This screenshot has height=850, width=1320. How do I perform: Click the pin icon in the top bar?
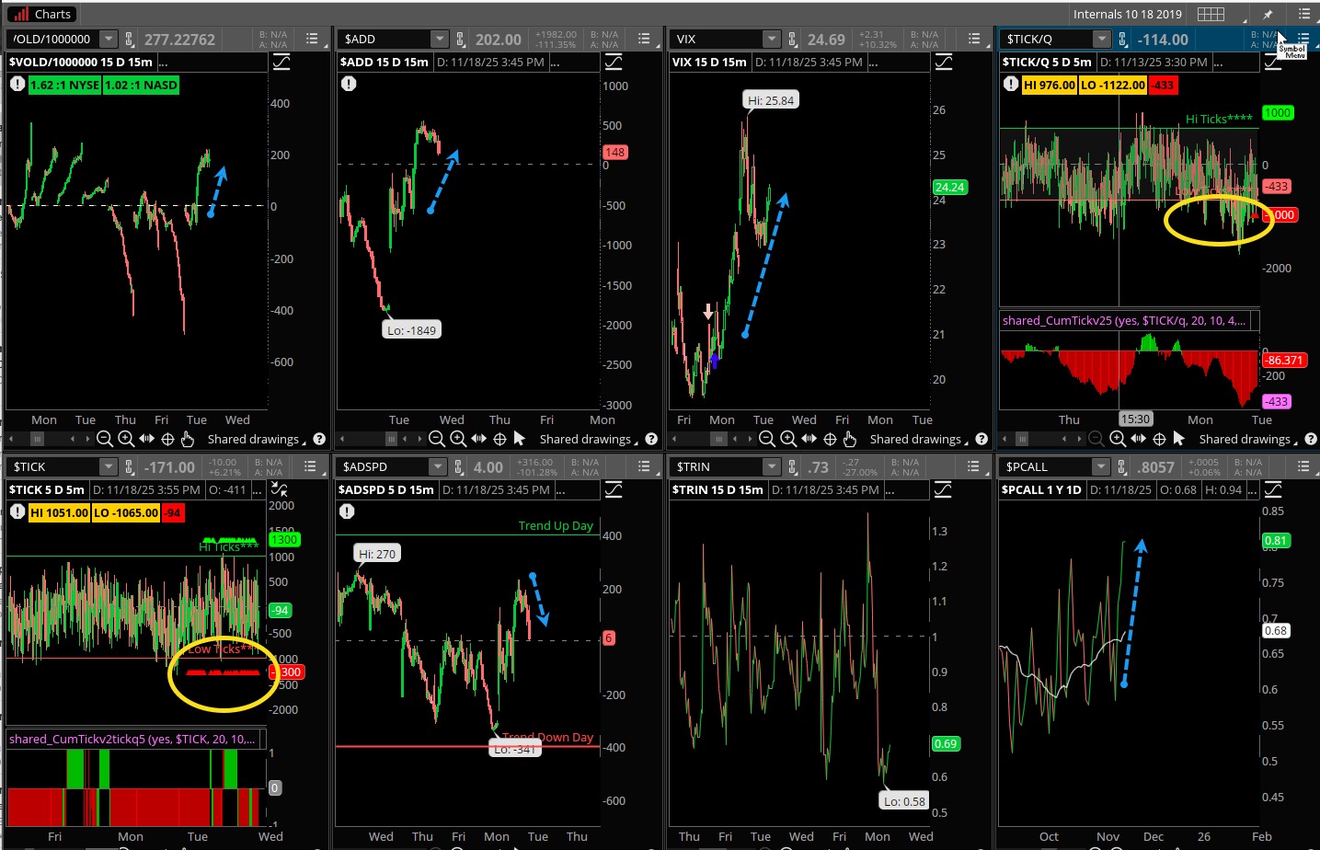click(1268, 14)
